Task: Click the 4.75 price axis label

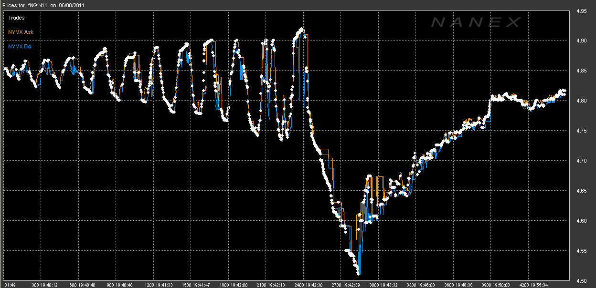Action: pos(581,131)
